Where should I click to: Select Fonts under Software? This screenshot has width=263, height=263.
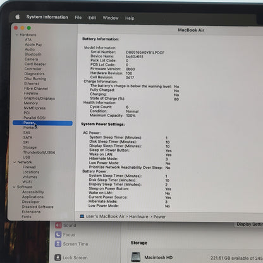[x=27, y=217]
